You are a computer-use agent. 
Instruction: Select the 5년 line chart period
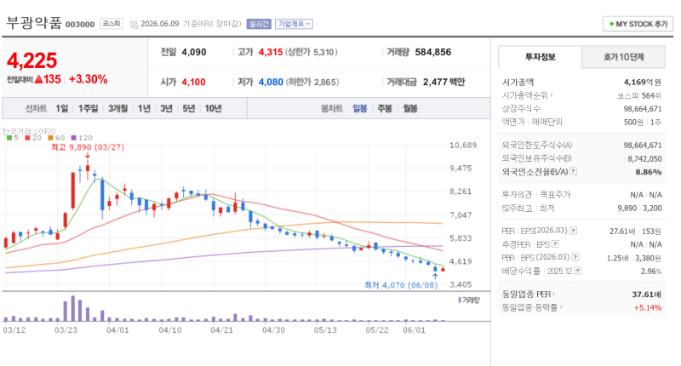coord(188,109)
